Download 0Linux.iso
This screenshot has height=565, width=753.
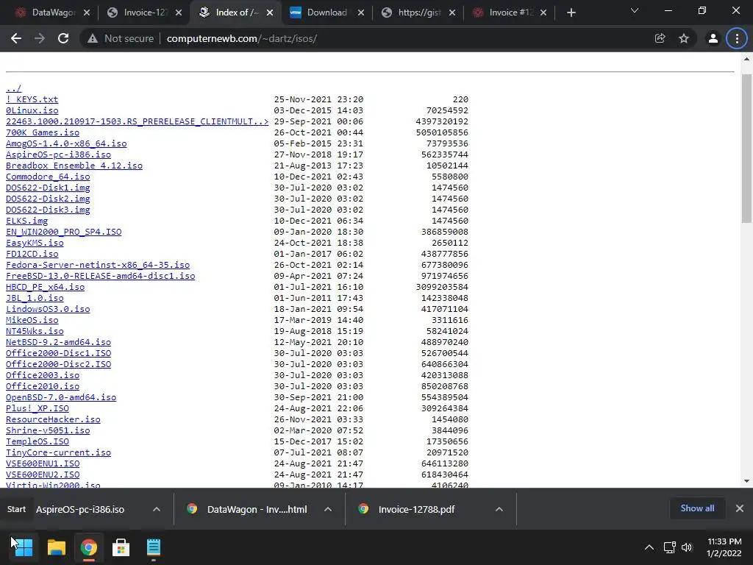[x=32, y=110]
